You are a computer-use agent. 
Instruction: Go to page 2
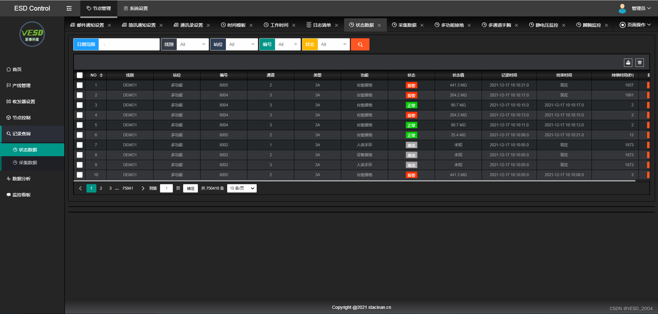101,188
